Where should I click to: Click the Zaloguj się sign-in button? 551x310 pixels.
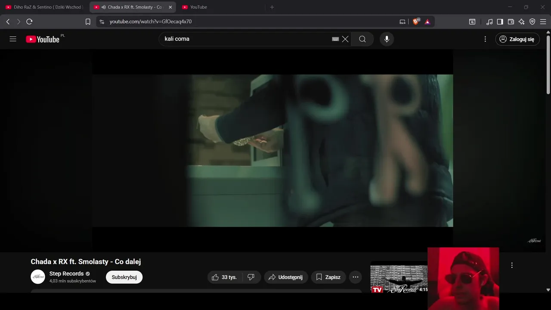517,39
